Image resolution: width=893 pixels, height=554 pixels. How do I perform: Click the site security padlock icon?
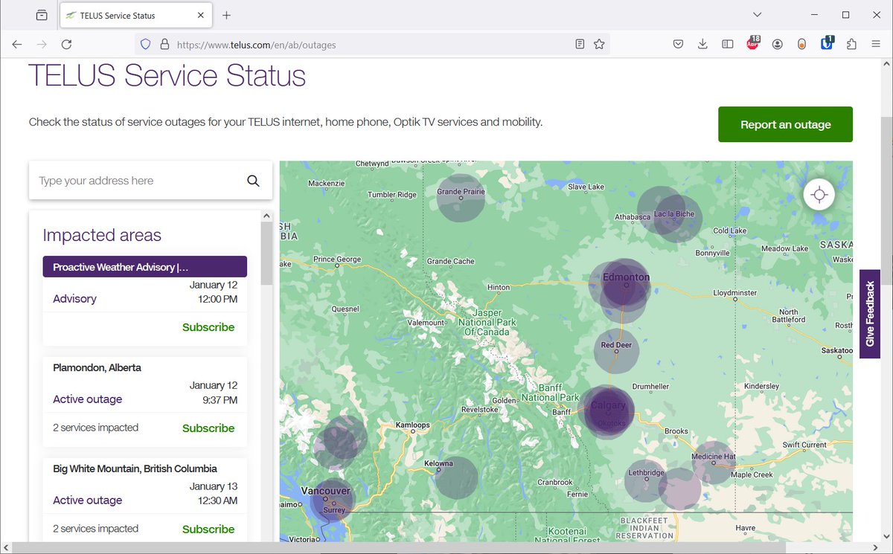pyautogui.click(x=164, y=45)
